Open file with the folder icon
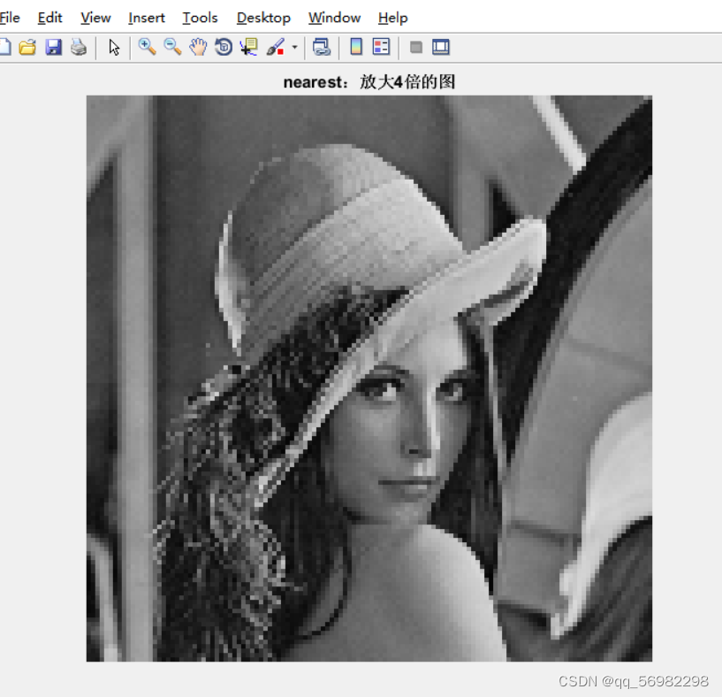The width and height of the screenshot is (722, 697). click(x=27, y=47)
